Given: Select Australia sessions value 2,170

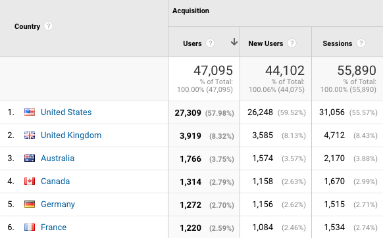Looking at the screenshot, I should [334, 158].
